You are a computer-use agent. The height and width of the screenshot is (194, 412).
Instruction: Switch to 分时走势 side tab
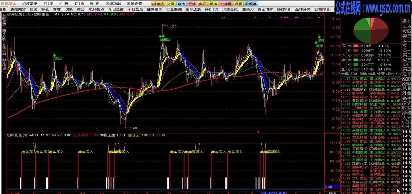pos(4,20)
